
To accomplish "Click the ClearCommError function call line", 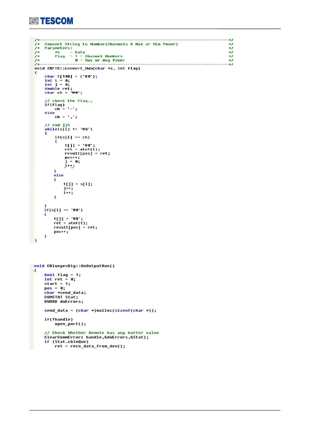I will click(x=96, y=337).
